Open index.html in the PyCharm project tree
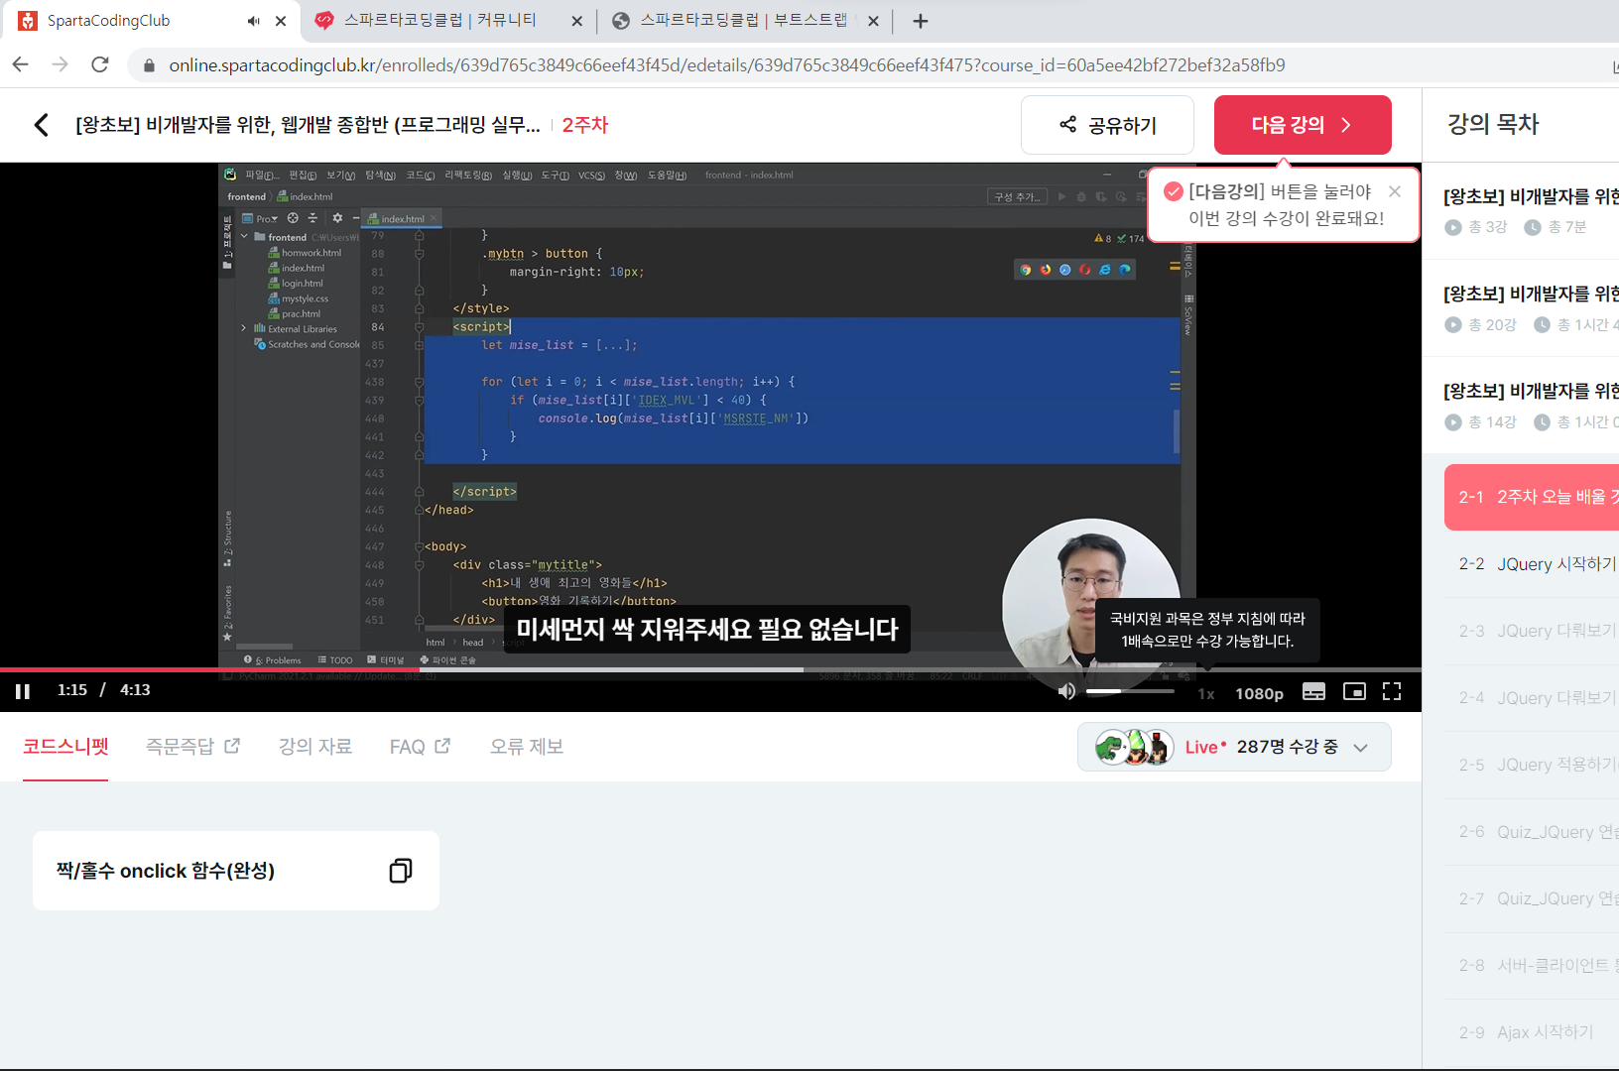The height and width of the screenshot is (1071, 1619). click(x=303, y=268)
